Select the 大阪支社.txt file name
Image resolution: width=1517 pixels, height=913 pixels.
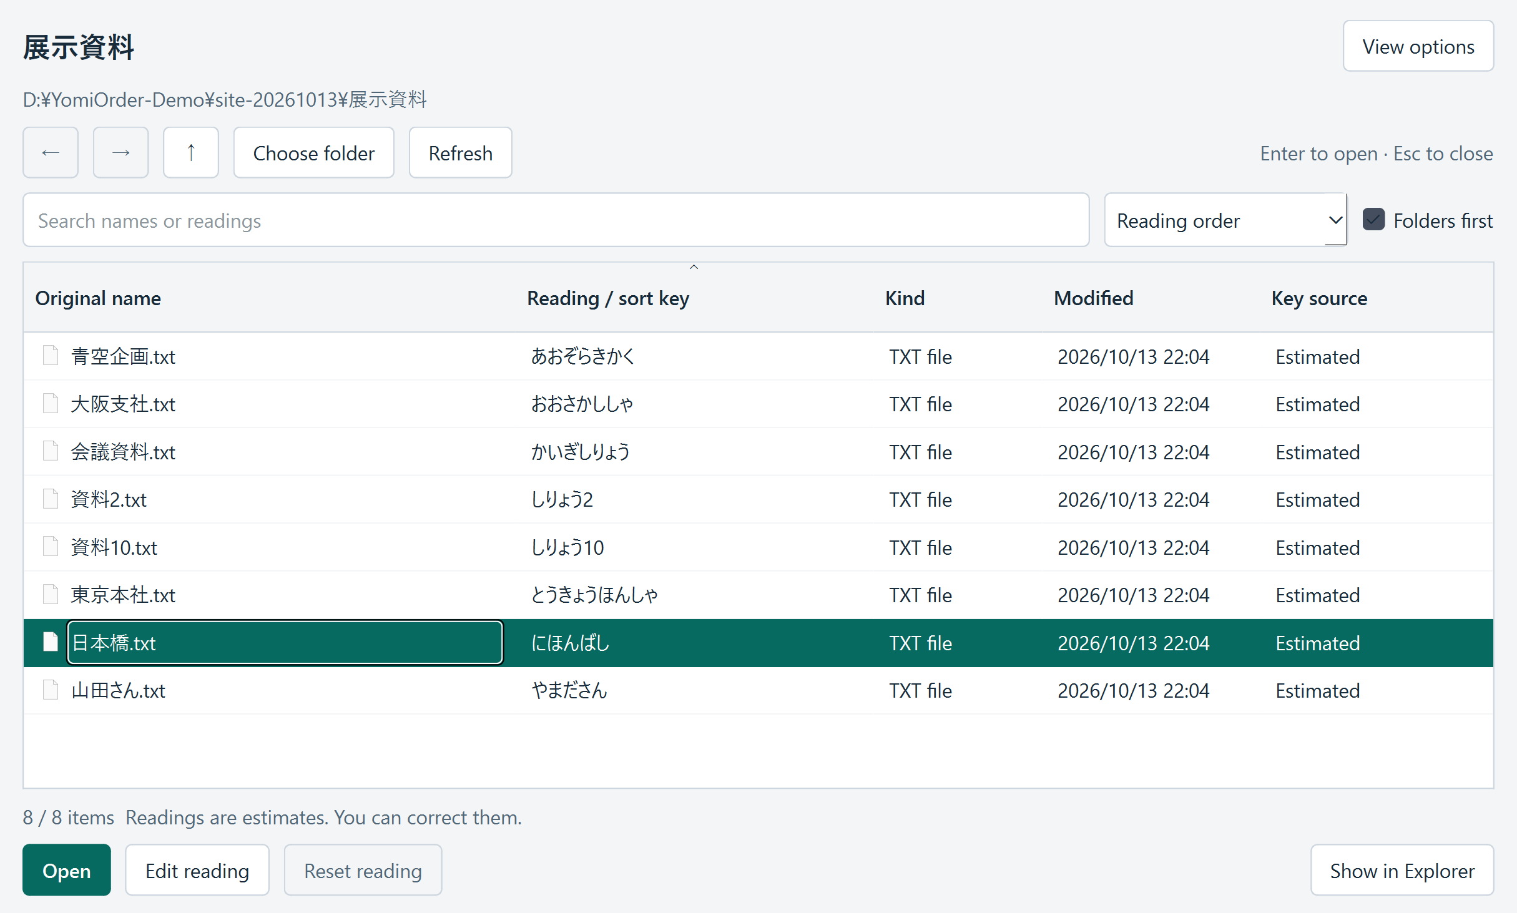(123, 404)
